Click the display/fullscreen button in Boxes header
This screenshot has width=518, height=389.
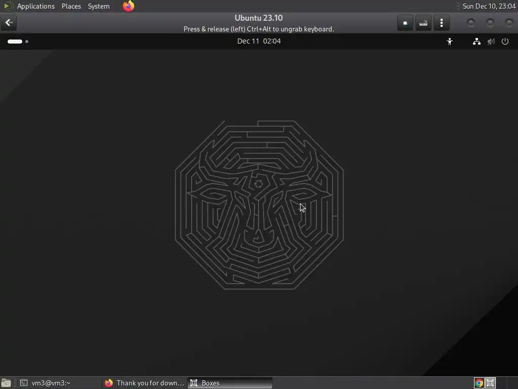point(405,23)
